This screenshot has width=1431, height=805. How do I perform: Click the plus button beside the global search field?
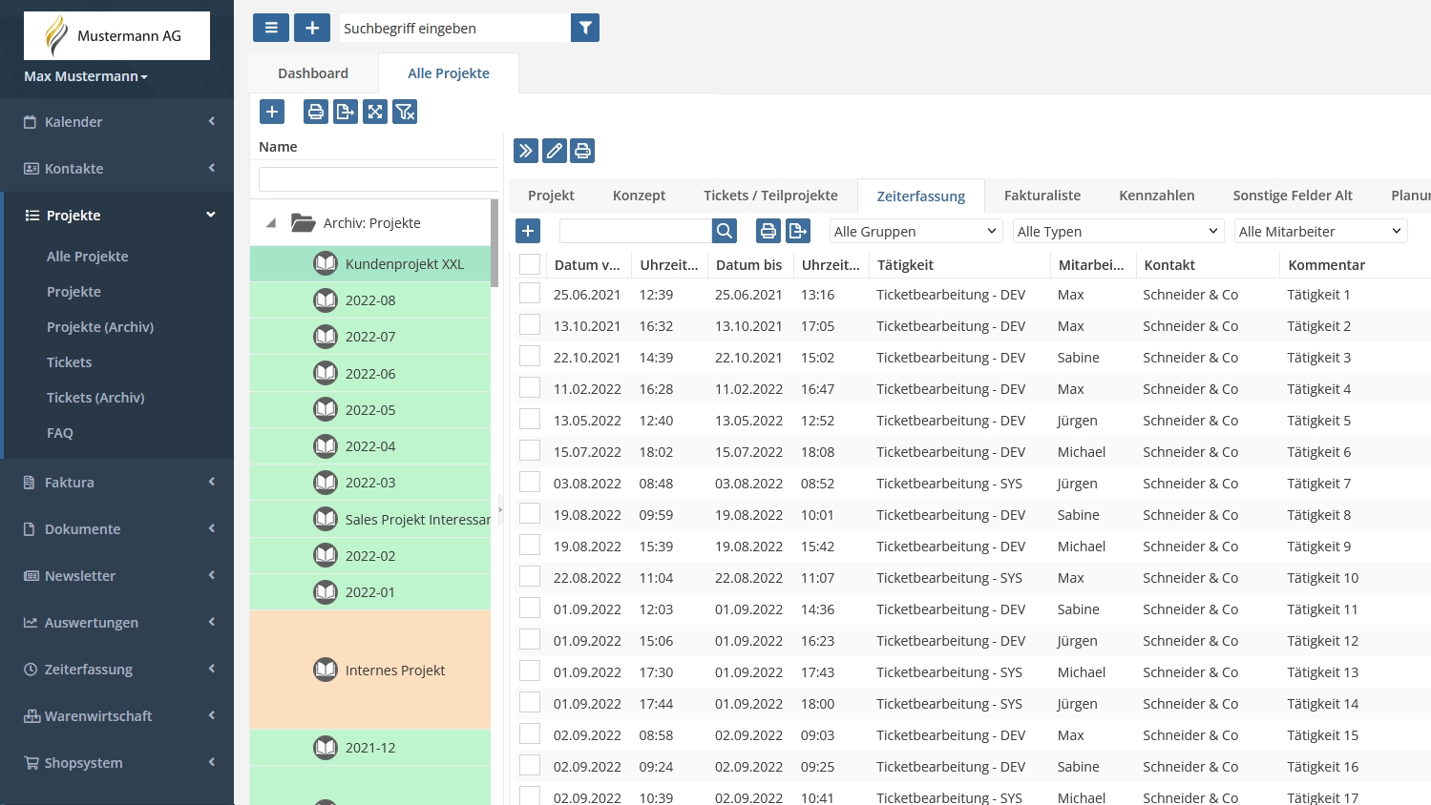coord(312,28)
